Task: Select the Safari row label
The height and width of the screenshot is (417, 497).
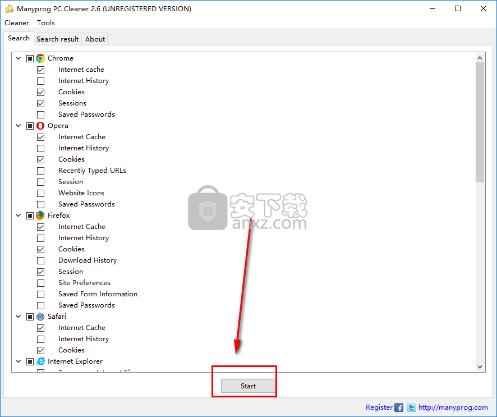Action: tap(57, 317)
